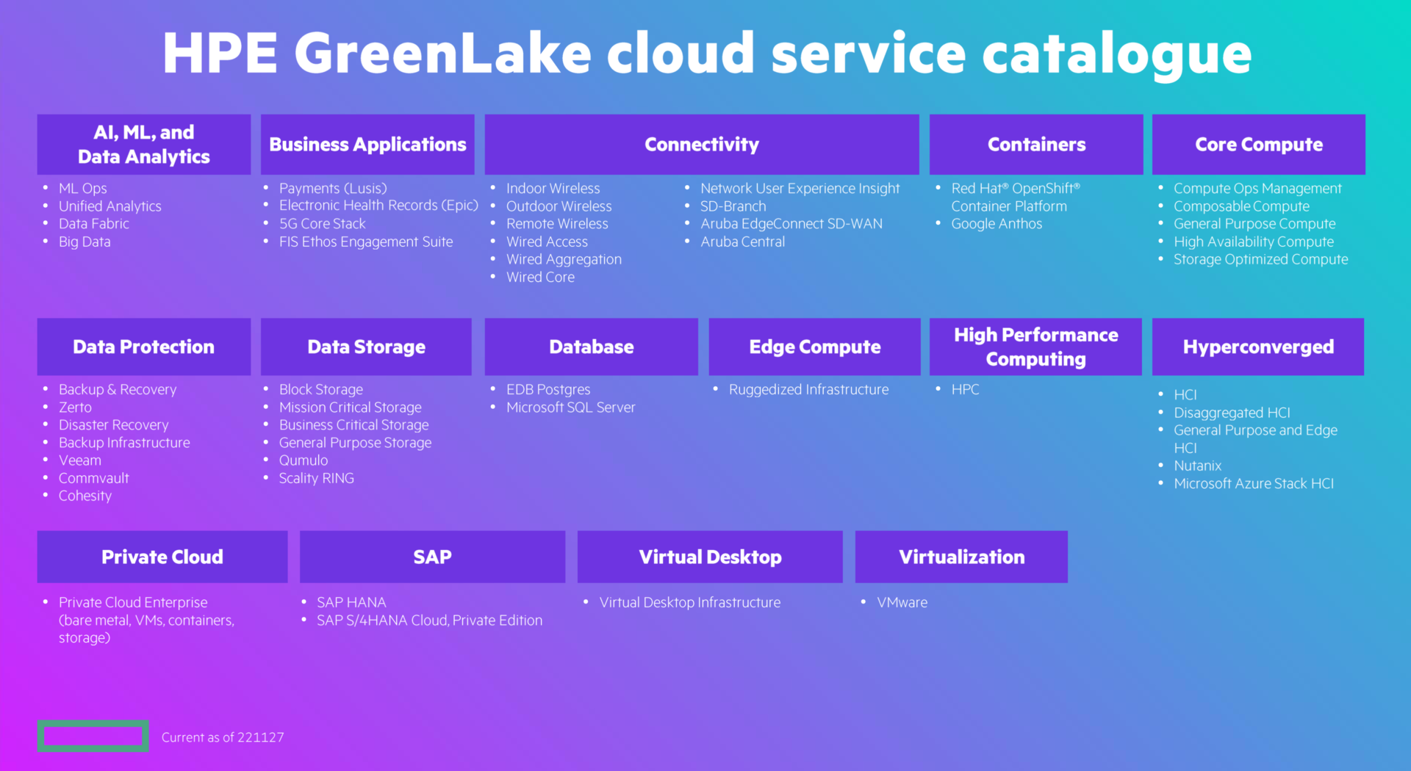Select 'Red Hat OpenShift Container Platform'
The width and height of the screenshot is (1411, 771).
[1016, 198]
